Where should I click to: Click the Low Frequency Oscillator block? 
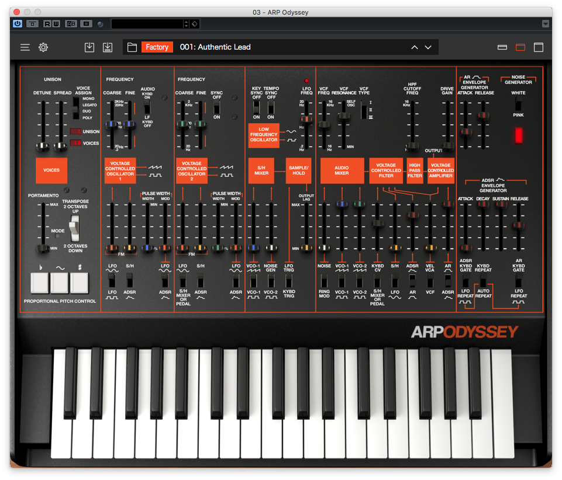(x=264, y=135)
